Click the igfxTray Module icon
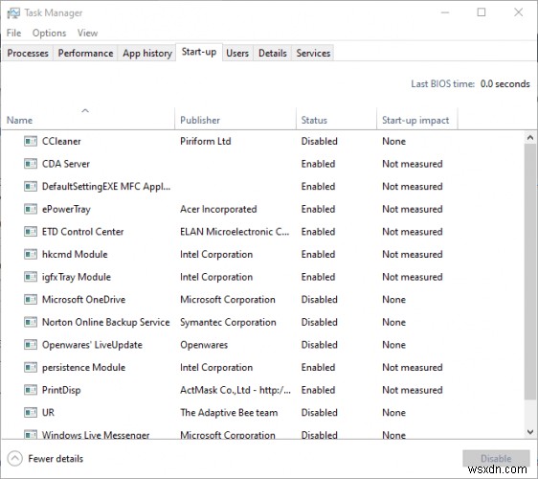 pyautogui.click(x=31, y=277)
